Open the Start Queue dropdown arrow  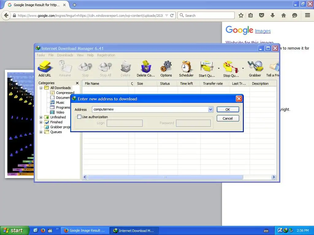point(219,69)
